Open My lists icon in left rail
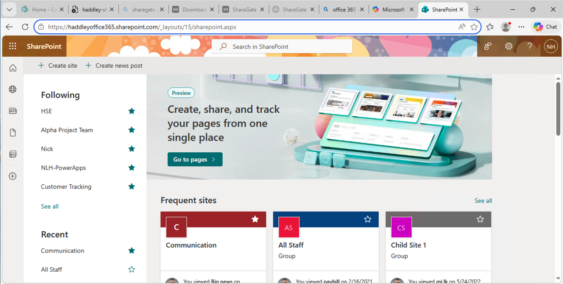Image resolution: width=563 pixels, height=284 pixels. (13, 154)
